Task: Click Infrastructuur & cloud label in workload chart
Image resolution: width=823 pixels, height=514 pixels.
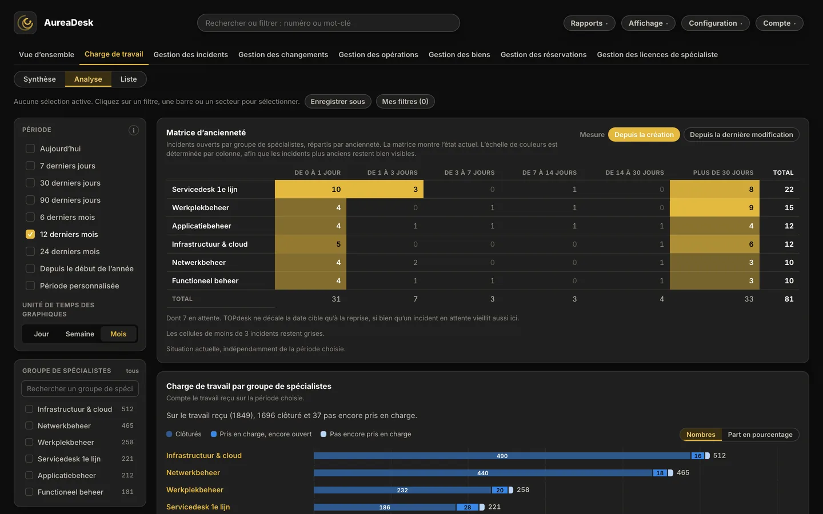Action: pyautogui.click(x=204, y=456)
